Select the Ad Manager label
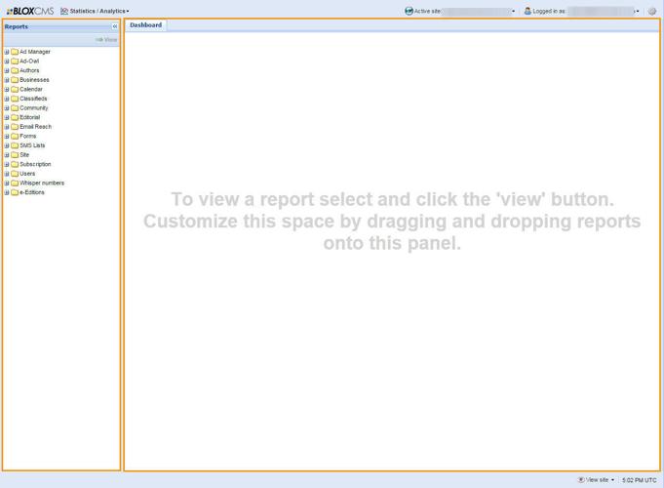Screen dimensions: 664x488 (35, 52)
